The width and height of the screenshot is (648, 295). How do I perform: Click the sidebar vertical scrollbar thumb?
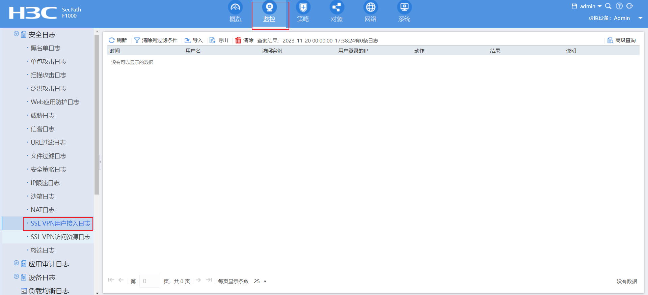(x=97, y=115)
